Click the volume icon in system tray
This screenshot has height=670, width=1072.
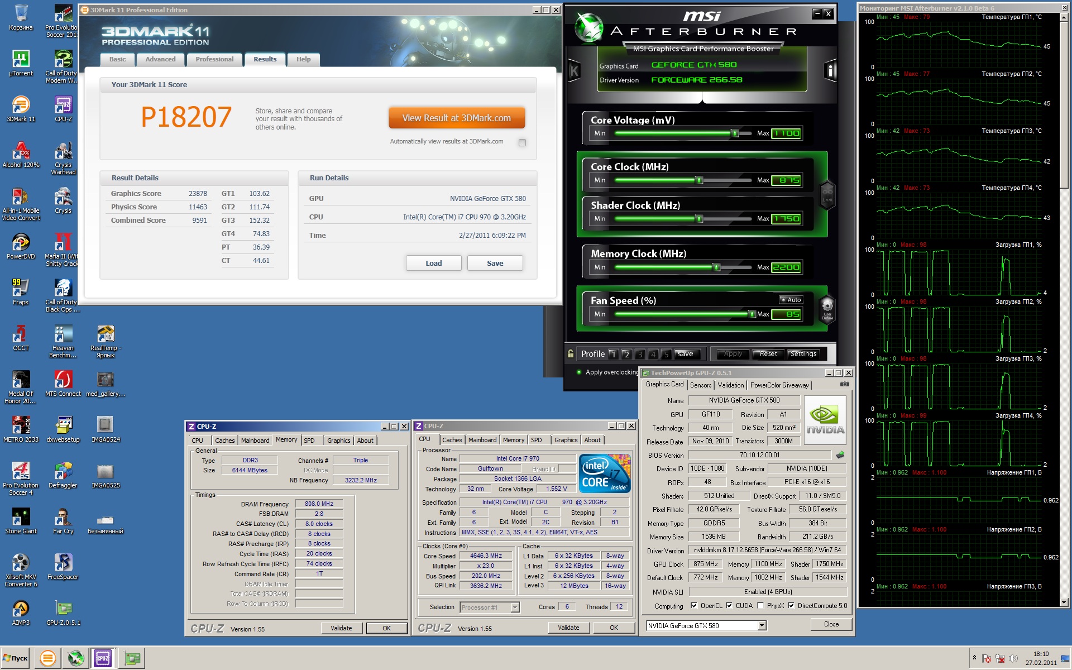click(x=1013, y=658)
